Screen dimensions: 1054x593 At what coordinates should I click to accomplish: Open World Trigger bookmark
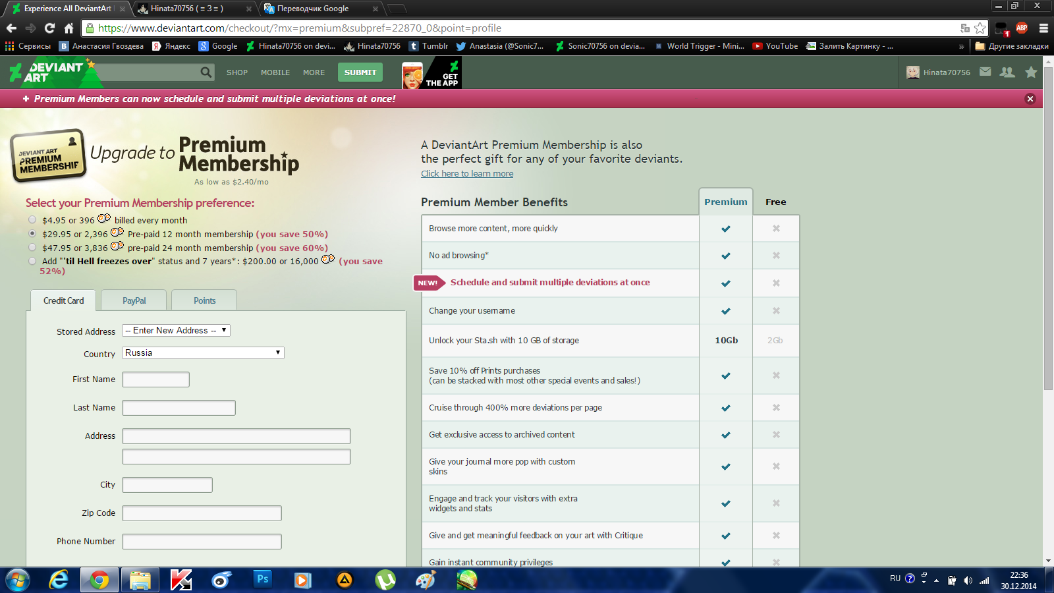pyautogui.click(x=700, y=46)
